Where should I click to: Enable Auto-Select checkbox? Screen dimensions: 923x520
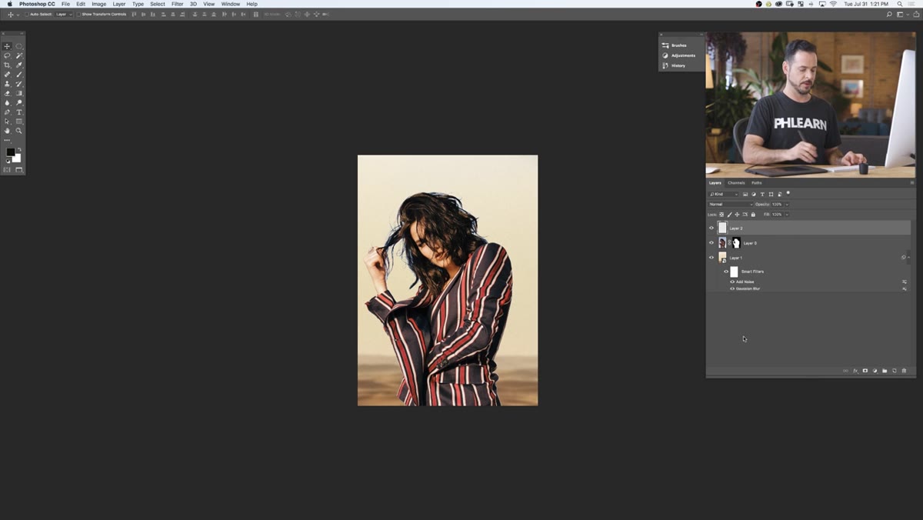click(27, 15)
